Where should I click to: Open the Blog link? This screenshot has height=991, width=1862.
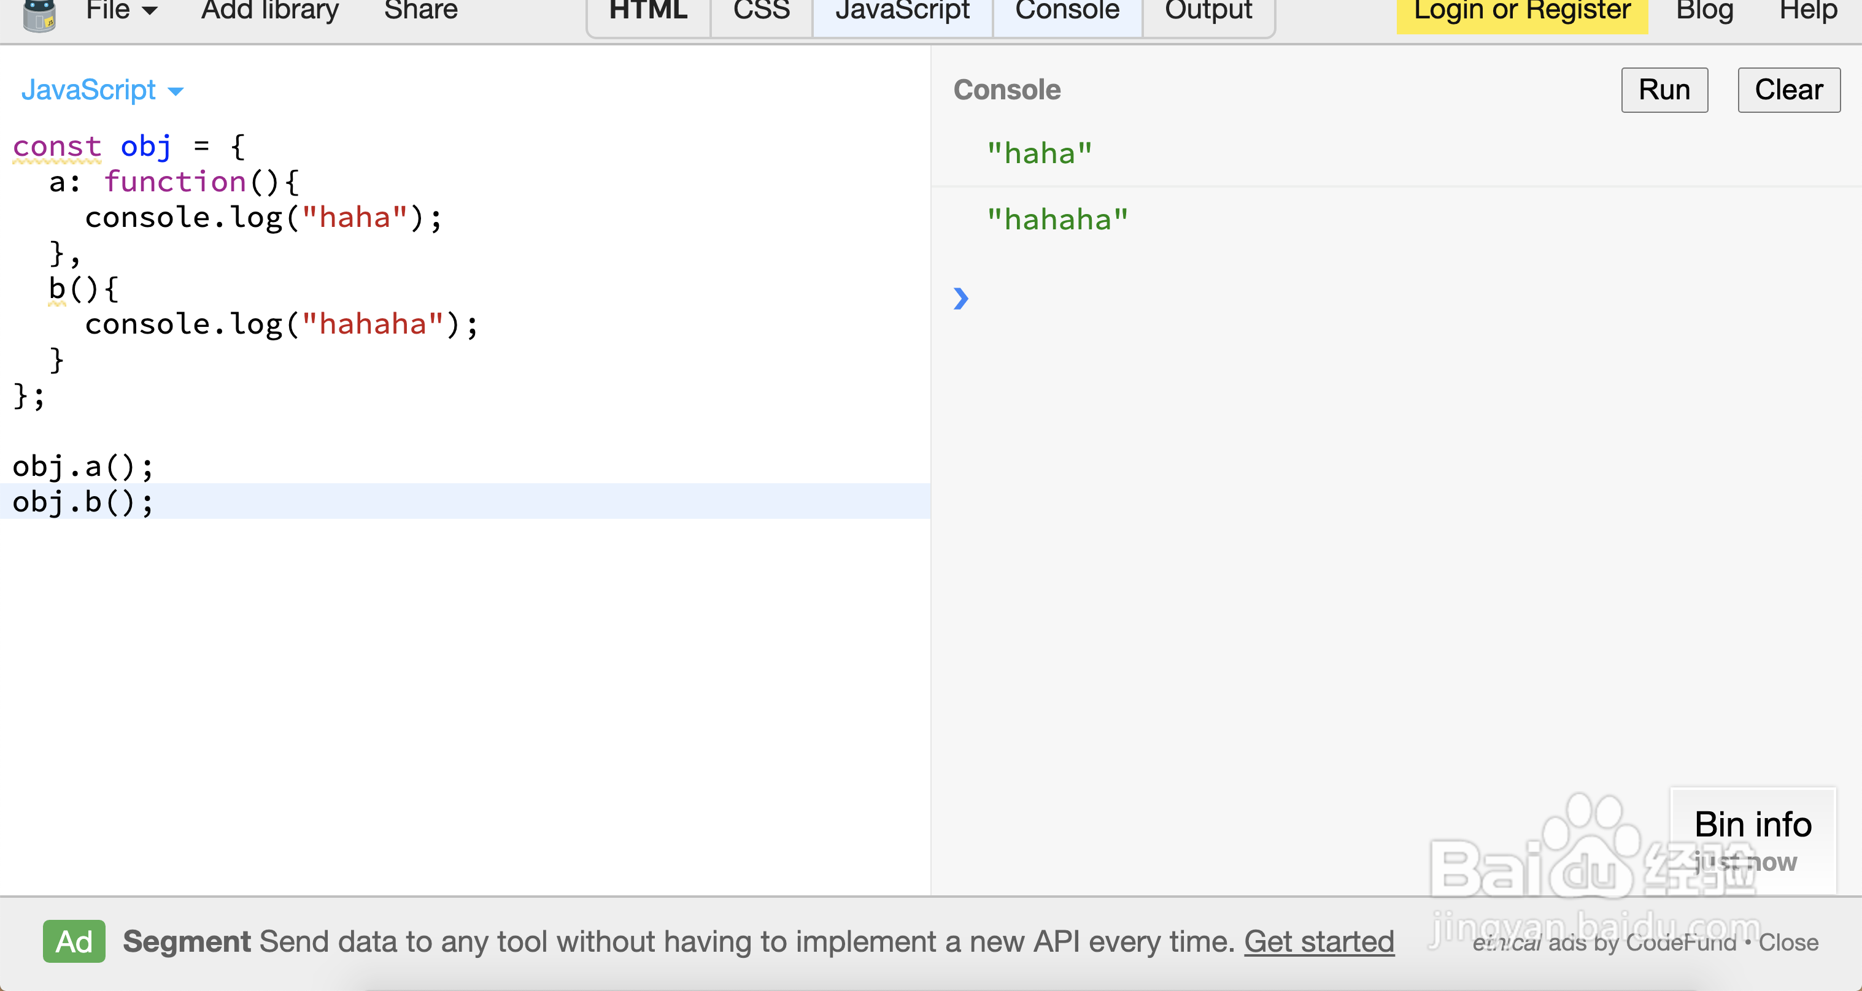coord(1704,11)
